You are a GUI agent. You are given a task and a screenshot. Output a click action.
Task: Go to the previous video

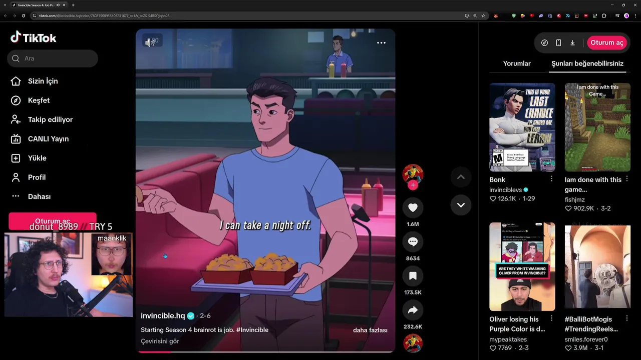[461, 176]
